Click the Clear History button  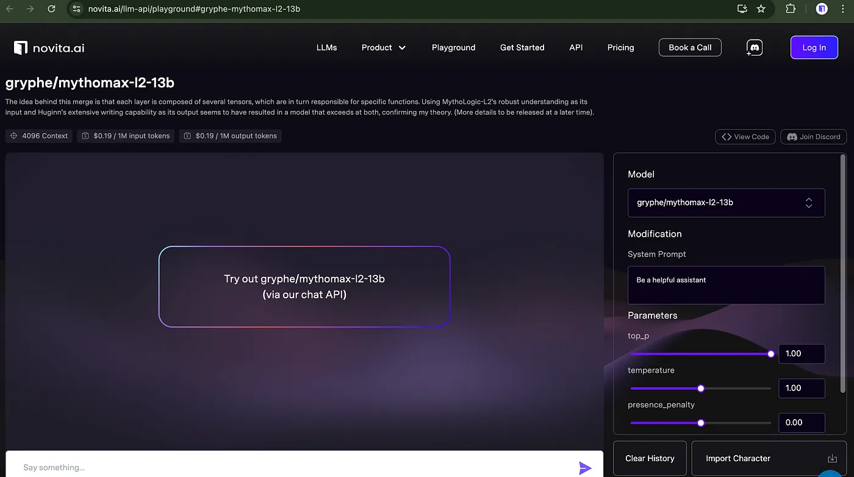click(x=650, y=458)
